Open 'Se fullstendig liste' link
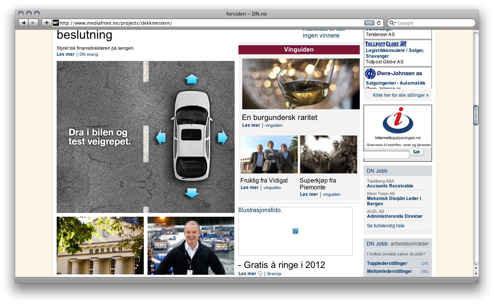The width and height of the screenshot is (494, 304). pos(386,226)
